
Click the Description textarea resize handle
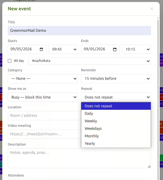149,166
